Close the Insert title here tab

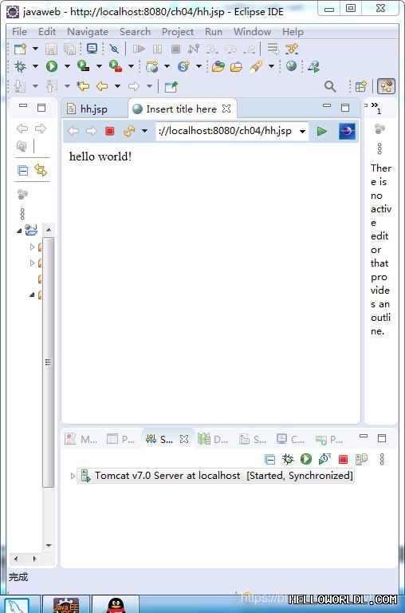tap(226, 109)
